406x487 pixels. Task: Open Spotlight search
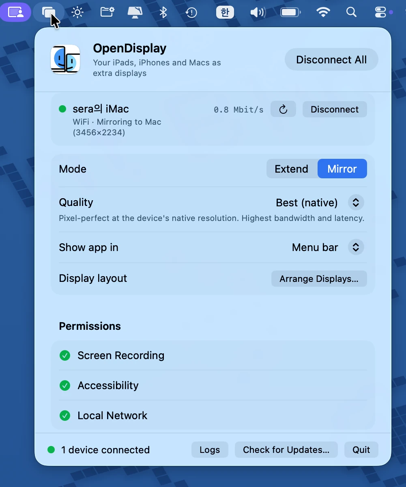(x=351, y=13)
